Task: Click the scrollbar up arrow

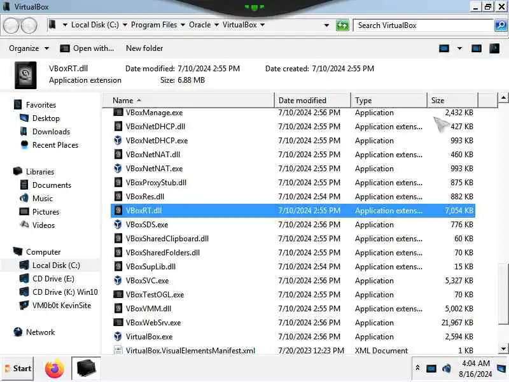Action: (503, 97)
